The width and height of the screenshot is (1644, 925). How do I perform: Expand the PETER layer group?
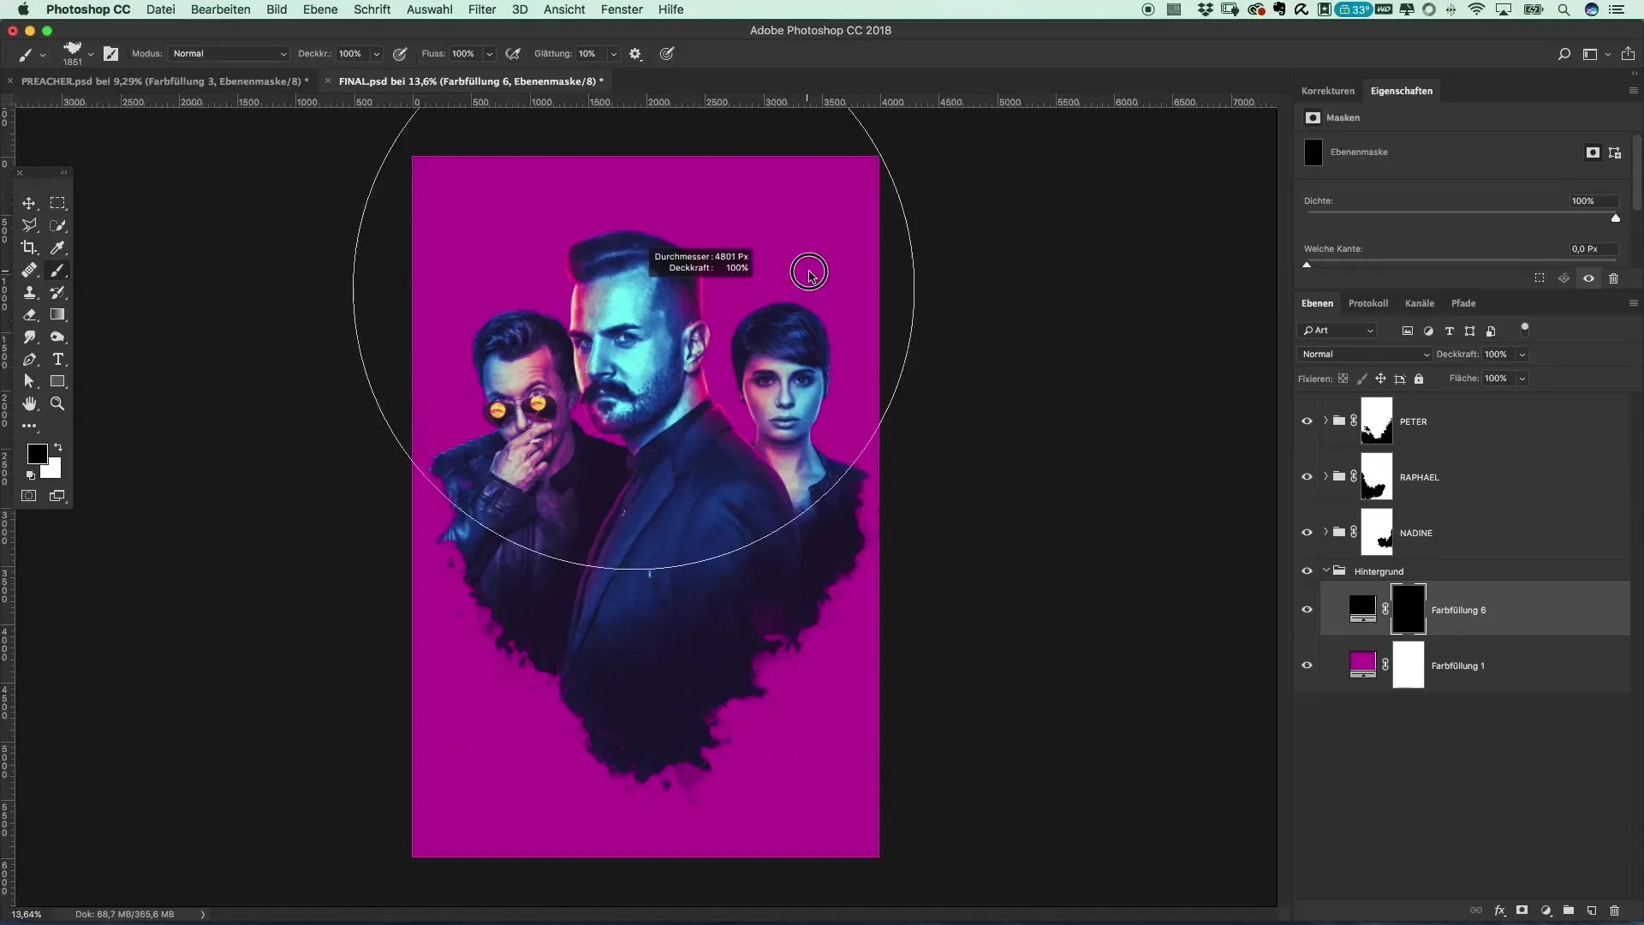(1325, 421)
